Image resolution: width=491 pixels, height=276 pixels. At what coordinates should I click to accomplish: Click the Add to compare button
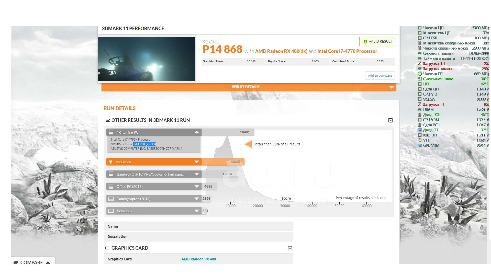point(380,75)
